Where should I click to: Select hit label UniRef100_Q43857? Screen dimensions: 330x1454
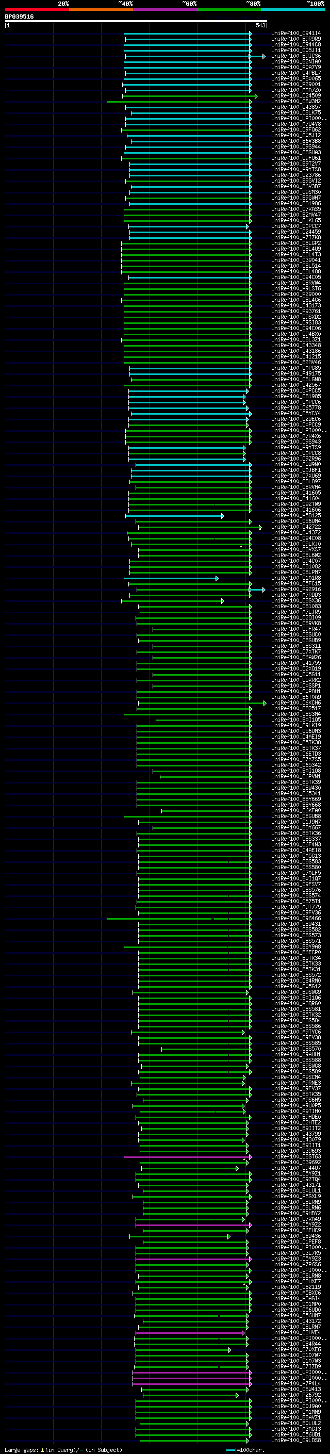pos(296,107)
